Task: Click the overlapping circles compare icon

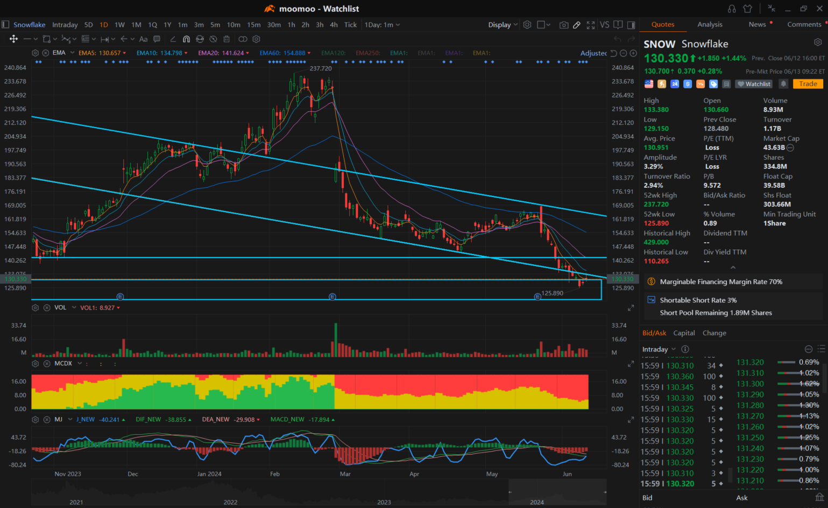Action: coord(243,39)
